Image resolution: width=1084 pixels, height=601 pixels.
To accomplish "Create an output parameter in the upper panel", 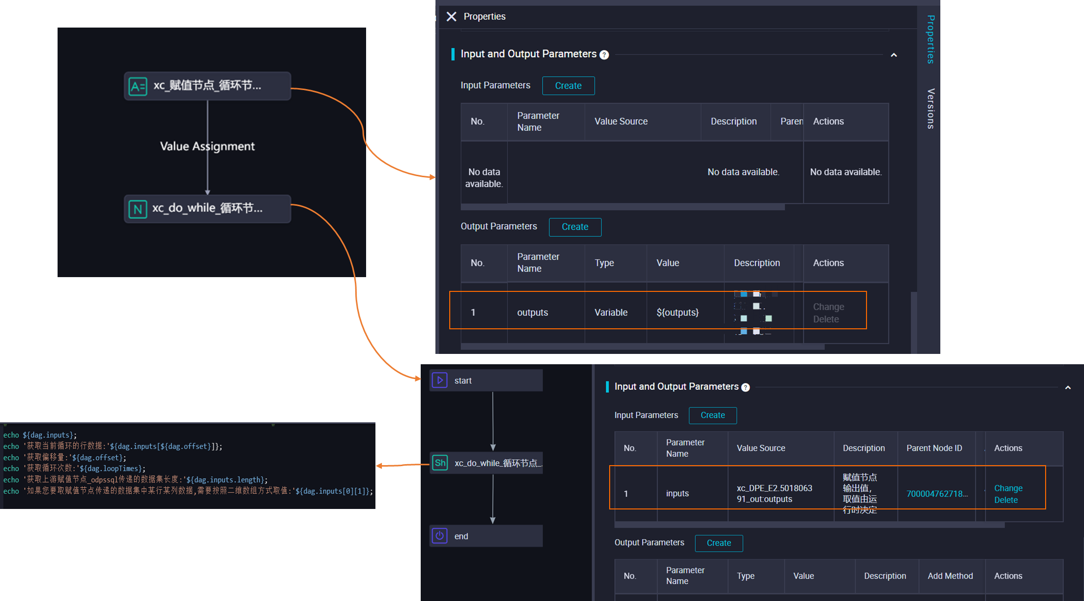I will pos(575,227).
